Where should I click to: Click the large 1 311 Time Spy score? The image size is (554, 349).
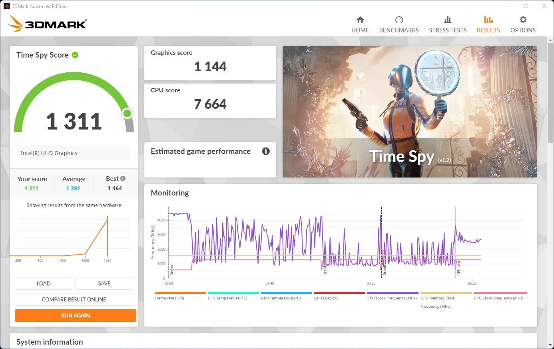click(x=74, y=121)
